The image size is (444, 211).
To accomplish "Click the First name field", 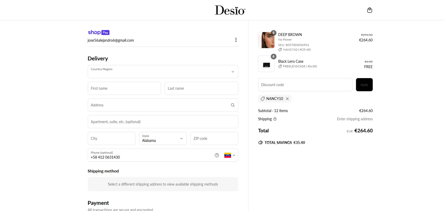I will point(124,88).
